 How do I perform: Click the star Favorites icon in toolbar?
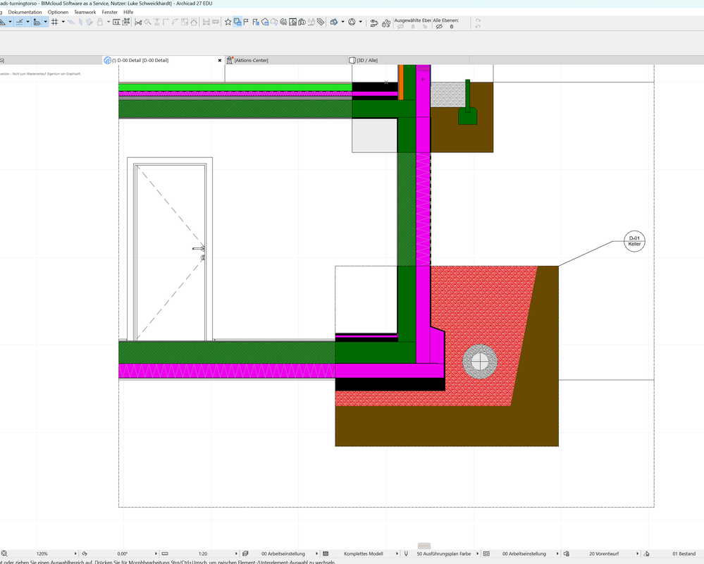click(x=228, y=22)
